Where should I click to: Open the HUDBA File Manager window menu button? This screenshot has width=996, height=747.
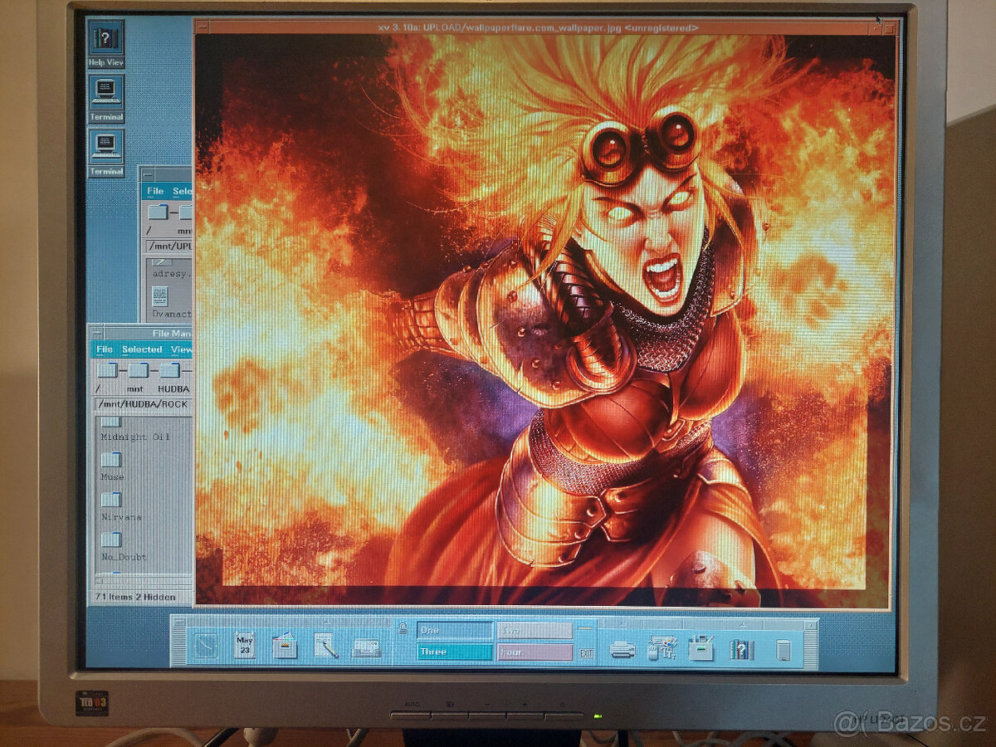point(95,334)
